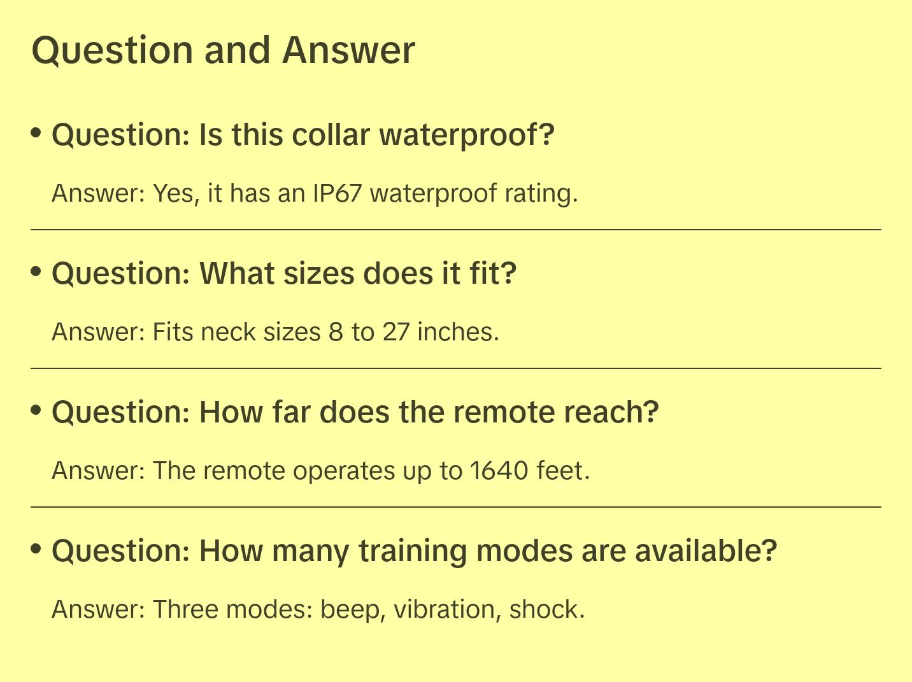Click the answer listing three training modes
This screenshot has height=682, width=912.
318,609
